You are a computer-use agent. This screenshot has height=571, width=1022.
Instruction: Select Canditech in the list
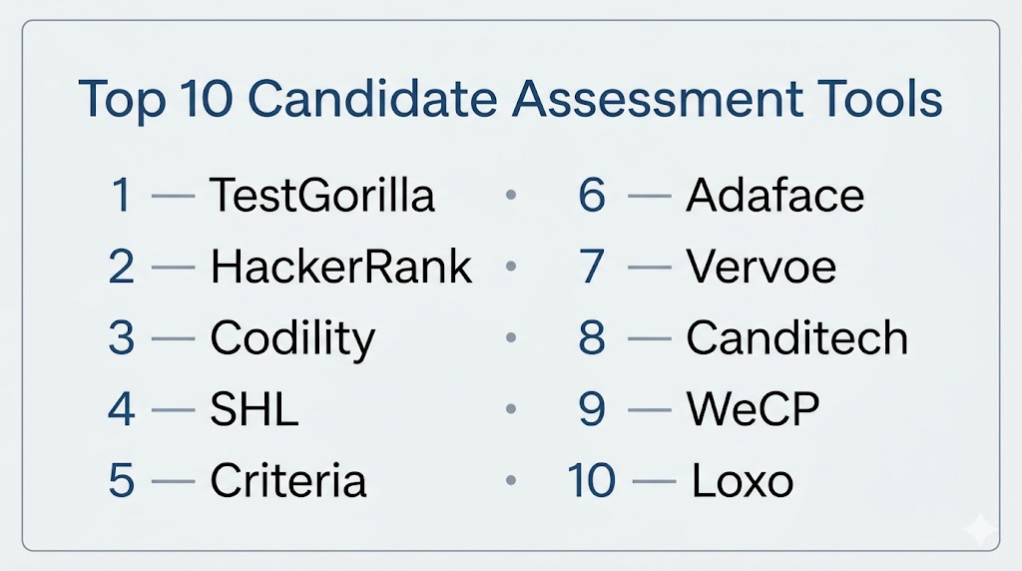pyautogui.click(x=796, y=338)
